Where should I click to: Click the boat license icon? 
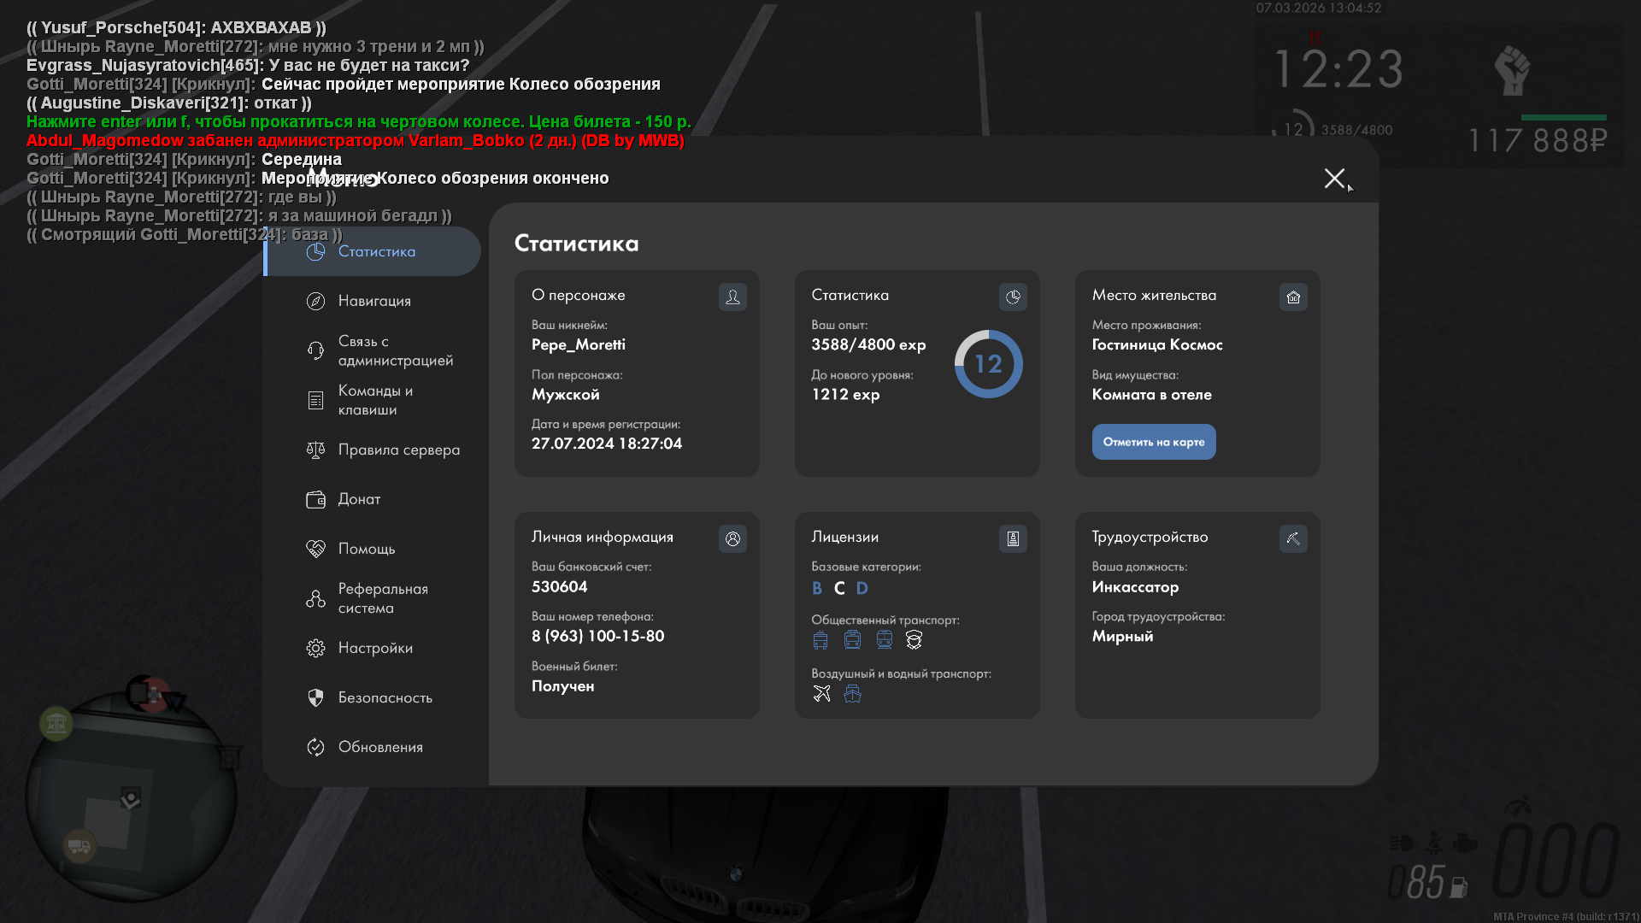tap(852, 693)
